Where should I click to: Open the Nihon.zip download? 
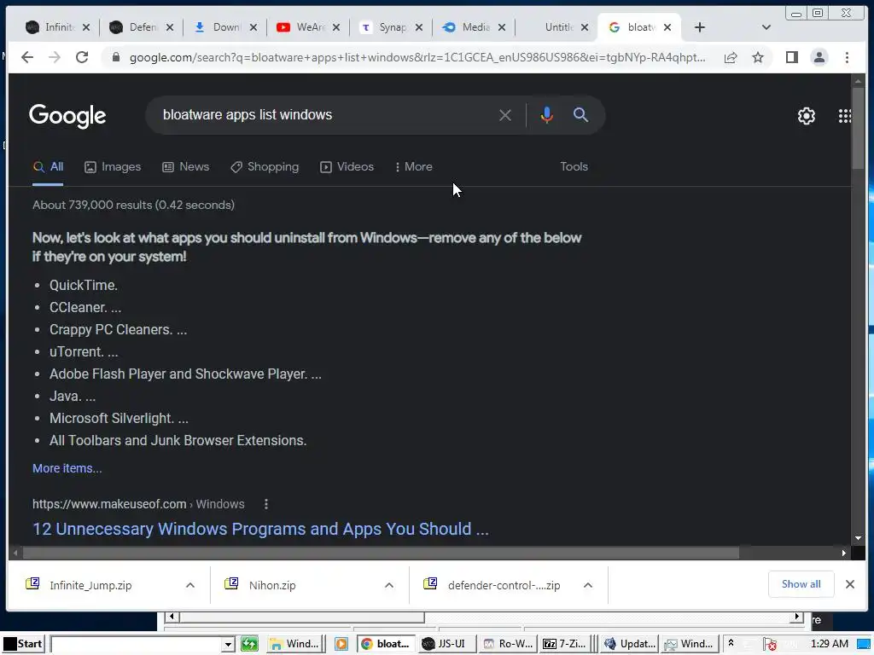(272, 585)
